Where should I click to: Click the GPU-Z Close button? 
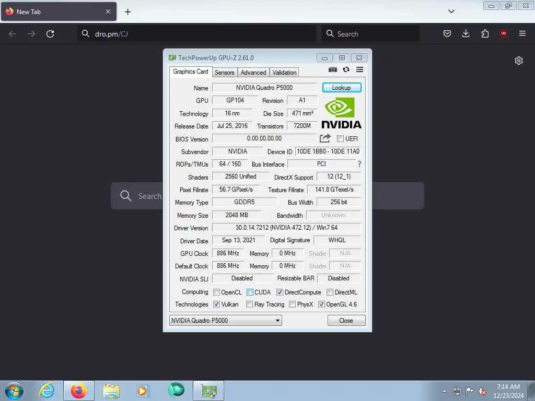click(346, 321)
